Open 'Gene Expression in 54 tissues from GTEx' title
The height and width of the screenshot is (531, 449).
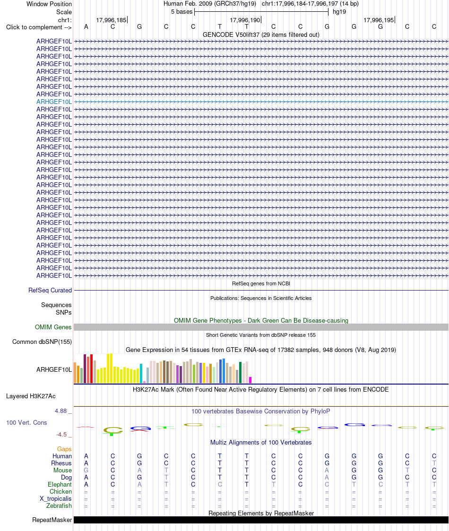coord(261,350)
